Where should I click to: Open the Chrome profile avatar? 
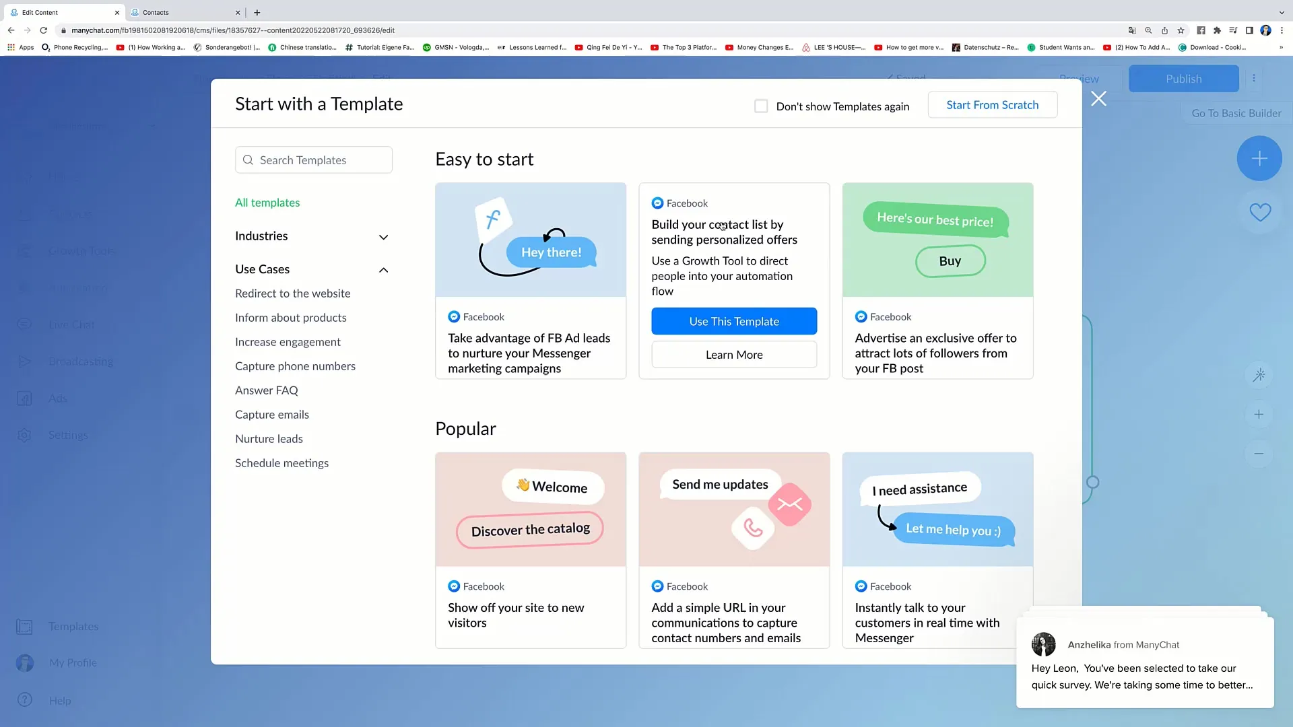click(x=1265, y=30)
